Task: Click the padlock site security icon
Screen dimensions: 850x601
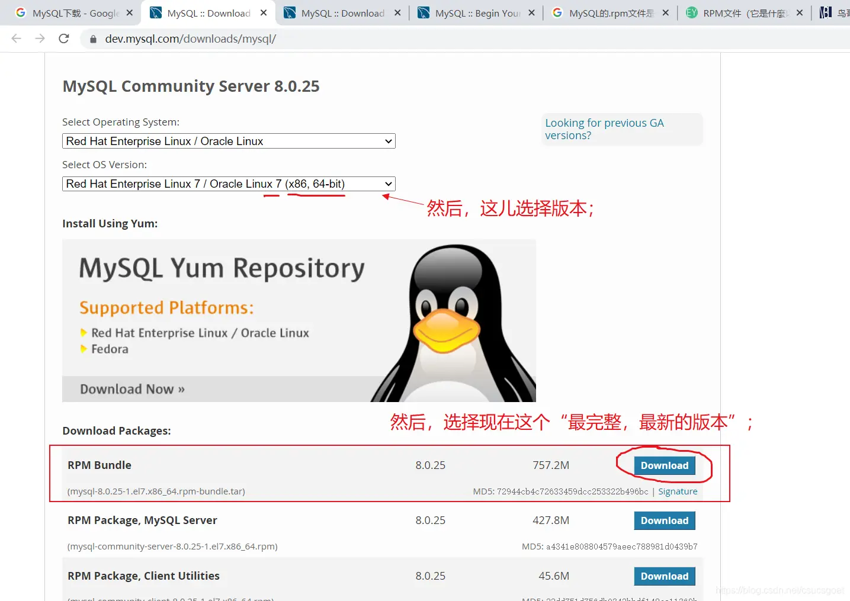Action: coord(93,39)
